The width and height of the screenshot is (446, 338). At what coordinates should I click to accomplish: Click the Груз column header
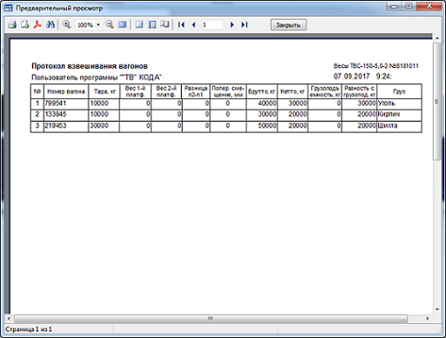399,91
